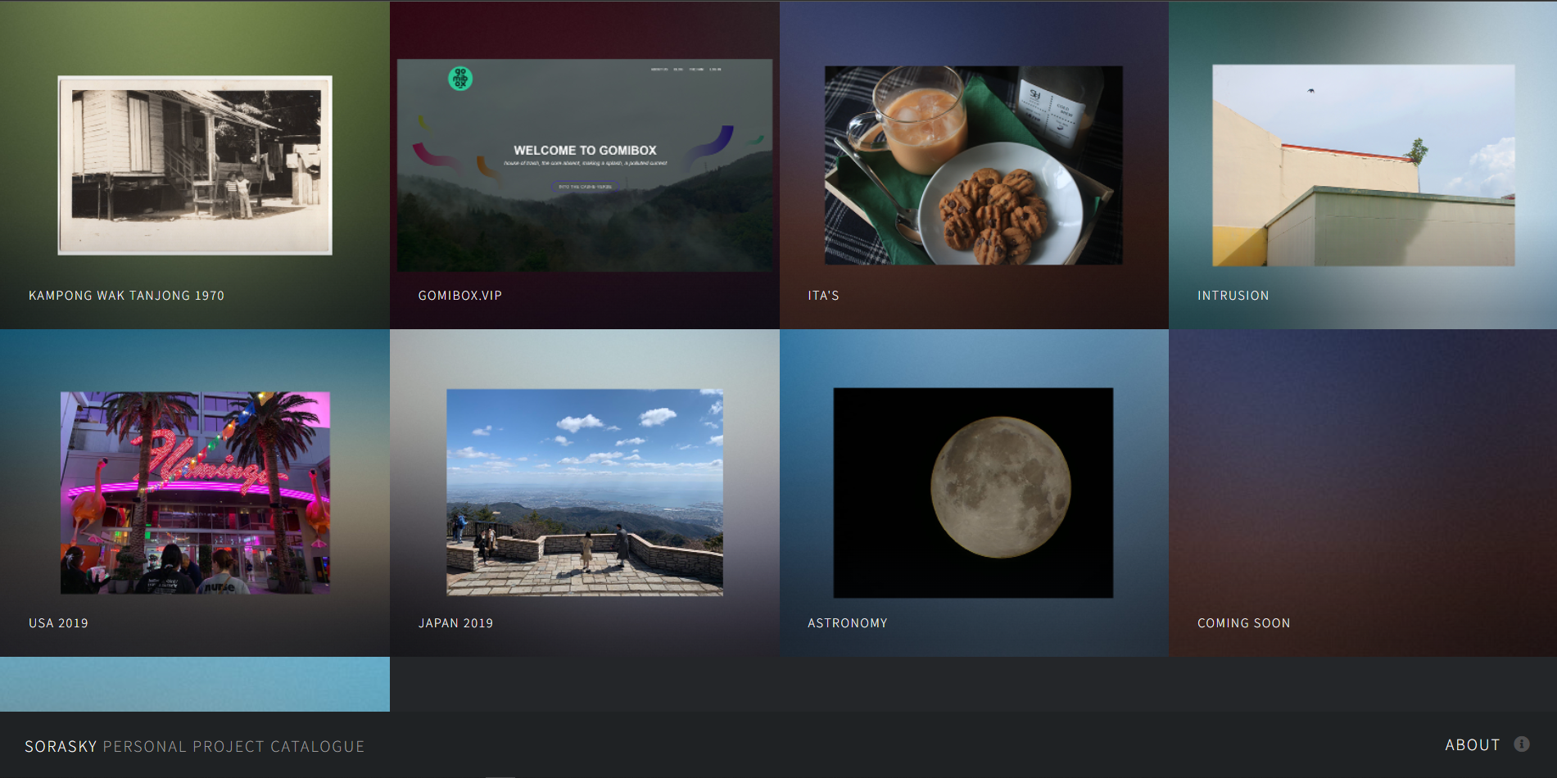Click the green Gomibox logo icon
The width and height of the screenshot is (1557, 778).
click(x=460, y=79)
